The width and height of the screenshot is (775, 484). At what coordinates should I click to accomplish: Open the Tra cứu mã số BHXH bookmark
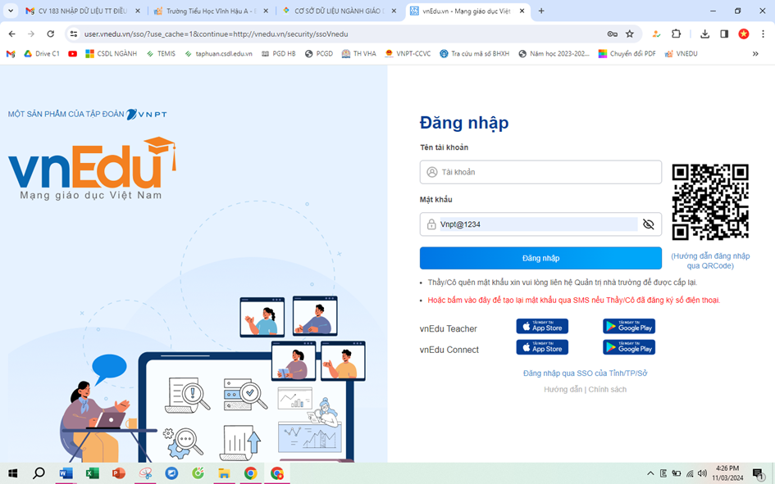[x=475, y=54]
